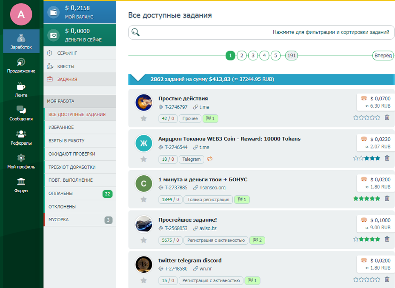Open task Простейшее задание!
The height and width of the screenshot is (288, 395).
pyautogui.click(x=188, y=220)
